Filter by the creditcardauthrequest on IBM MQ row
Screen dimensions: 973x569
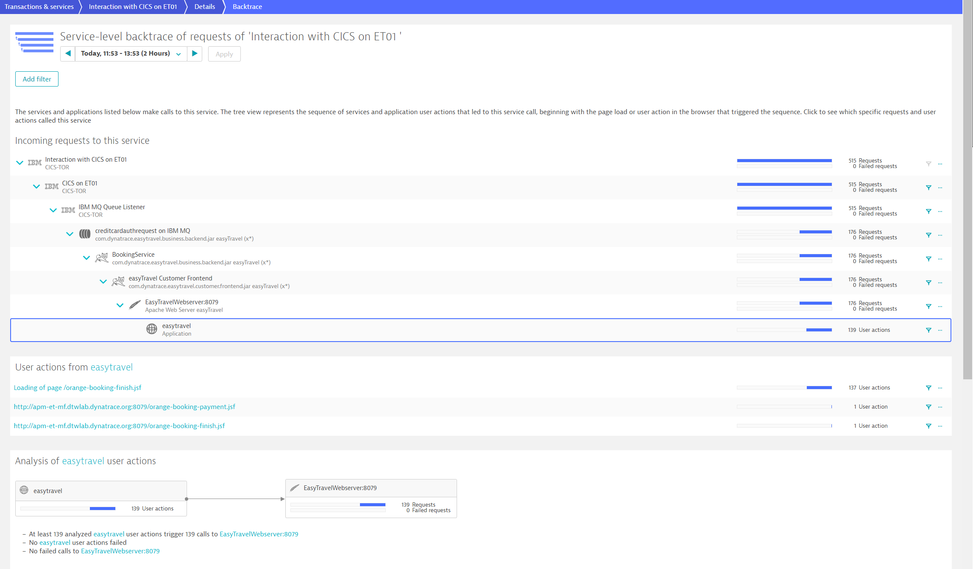tap(928, 235)
